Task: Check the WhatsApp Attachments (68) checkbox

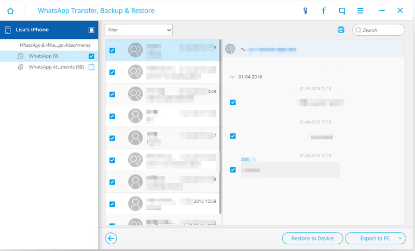Action: click(91, 67)
